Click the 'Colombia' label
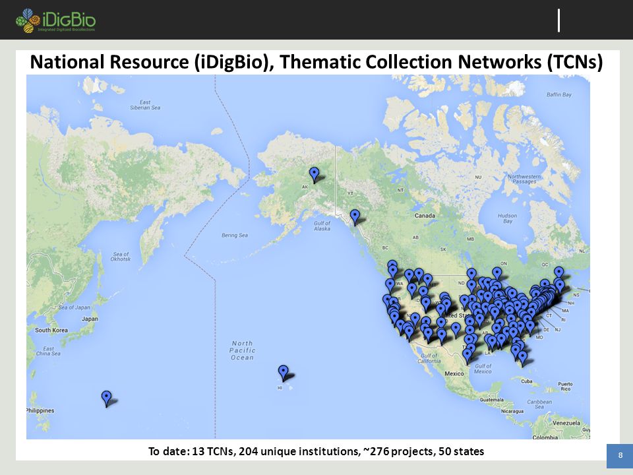Image resolution: width=633 pixels, height=475 pixels. pyautogui.click(x=545, y=437)
